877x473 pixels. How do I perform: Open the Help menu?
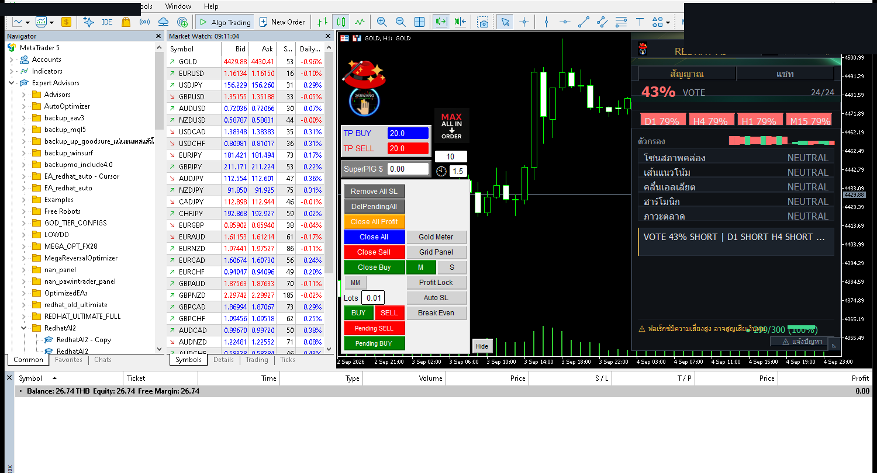(x=211, y=6)
